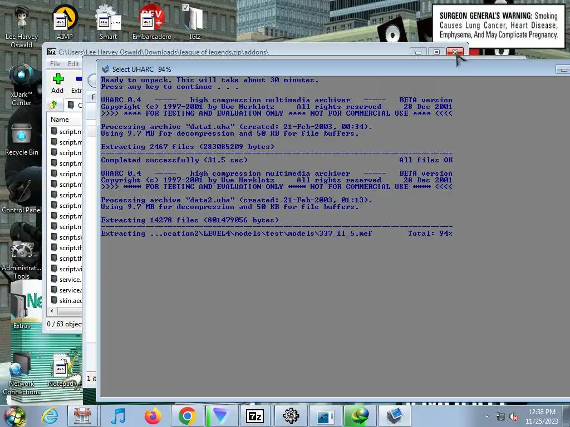Click the muted volume icon in the system tray
The height and width of the screenshot is (427, 570).
pos(514,417)
